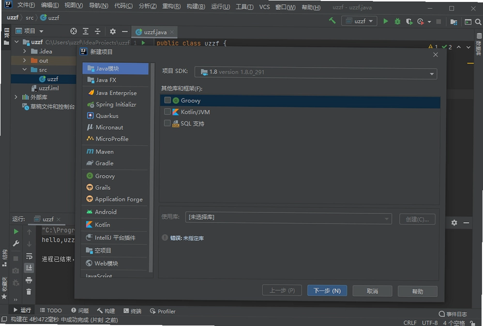
Task: Open the 项目 view selector dropdown
Action: [x=30, y=31]
